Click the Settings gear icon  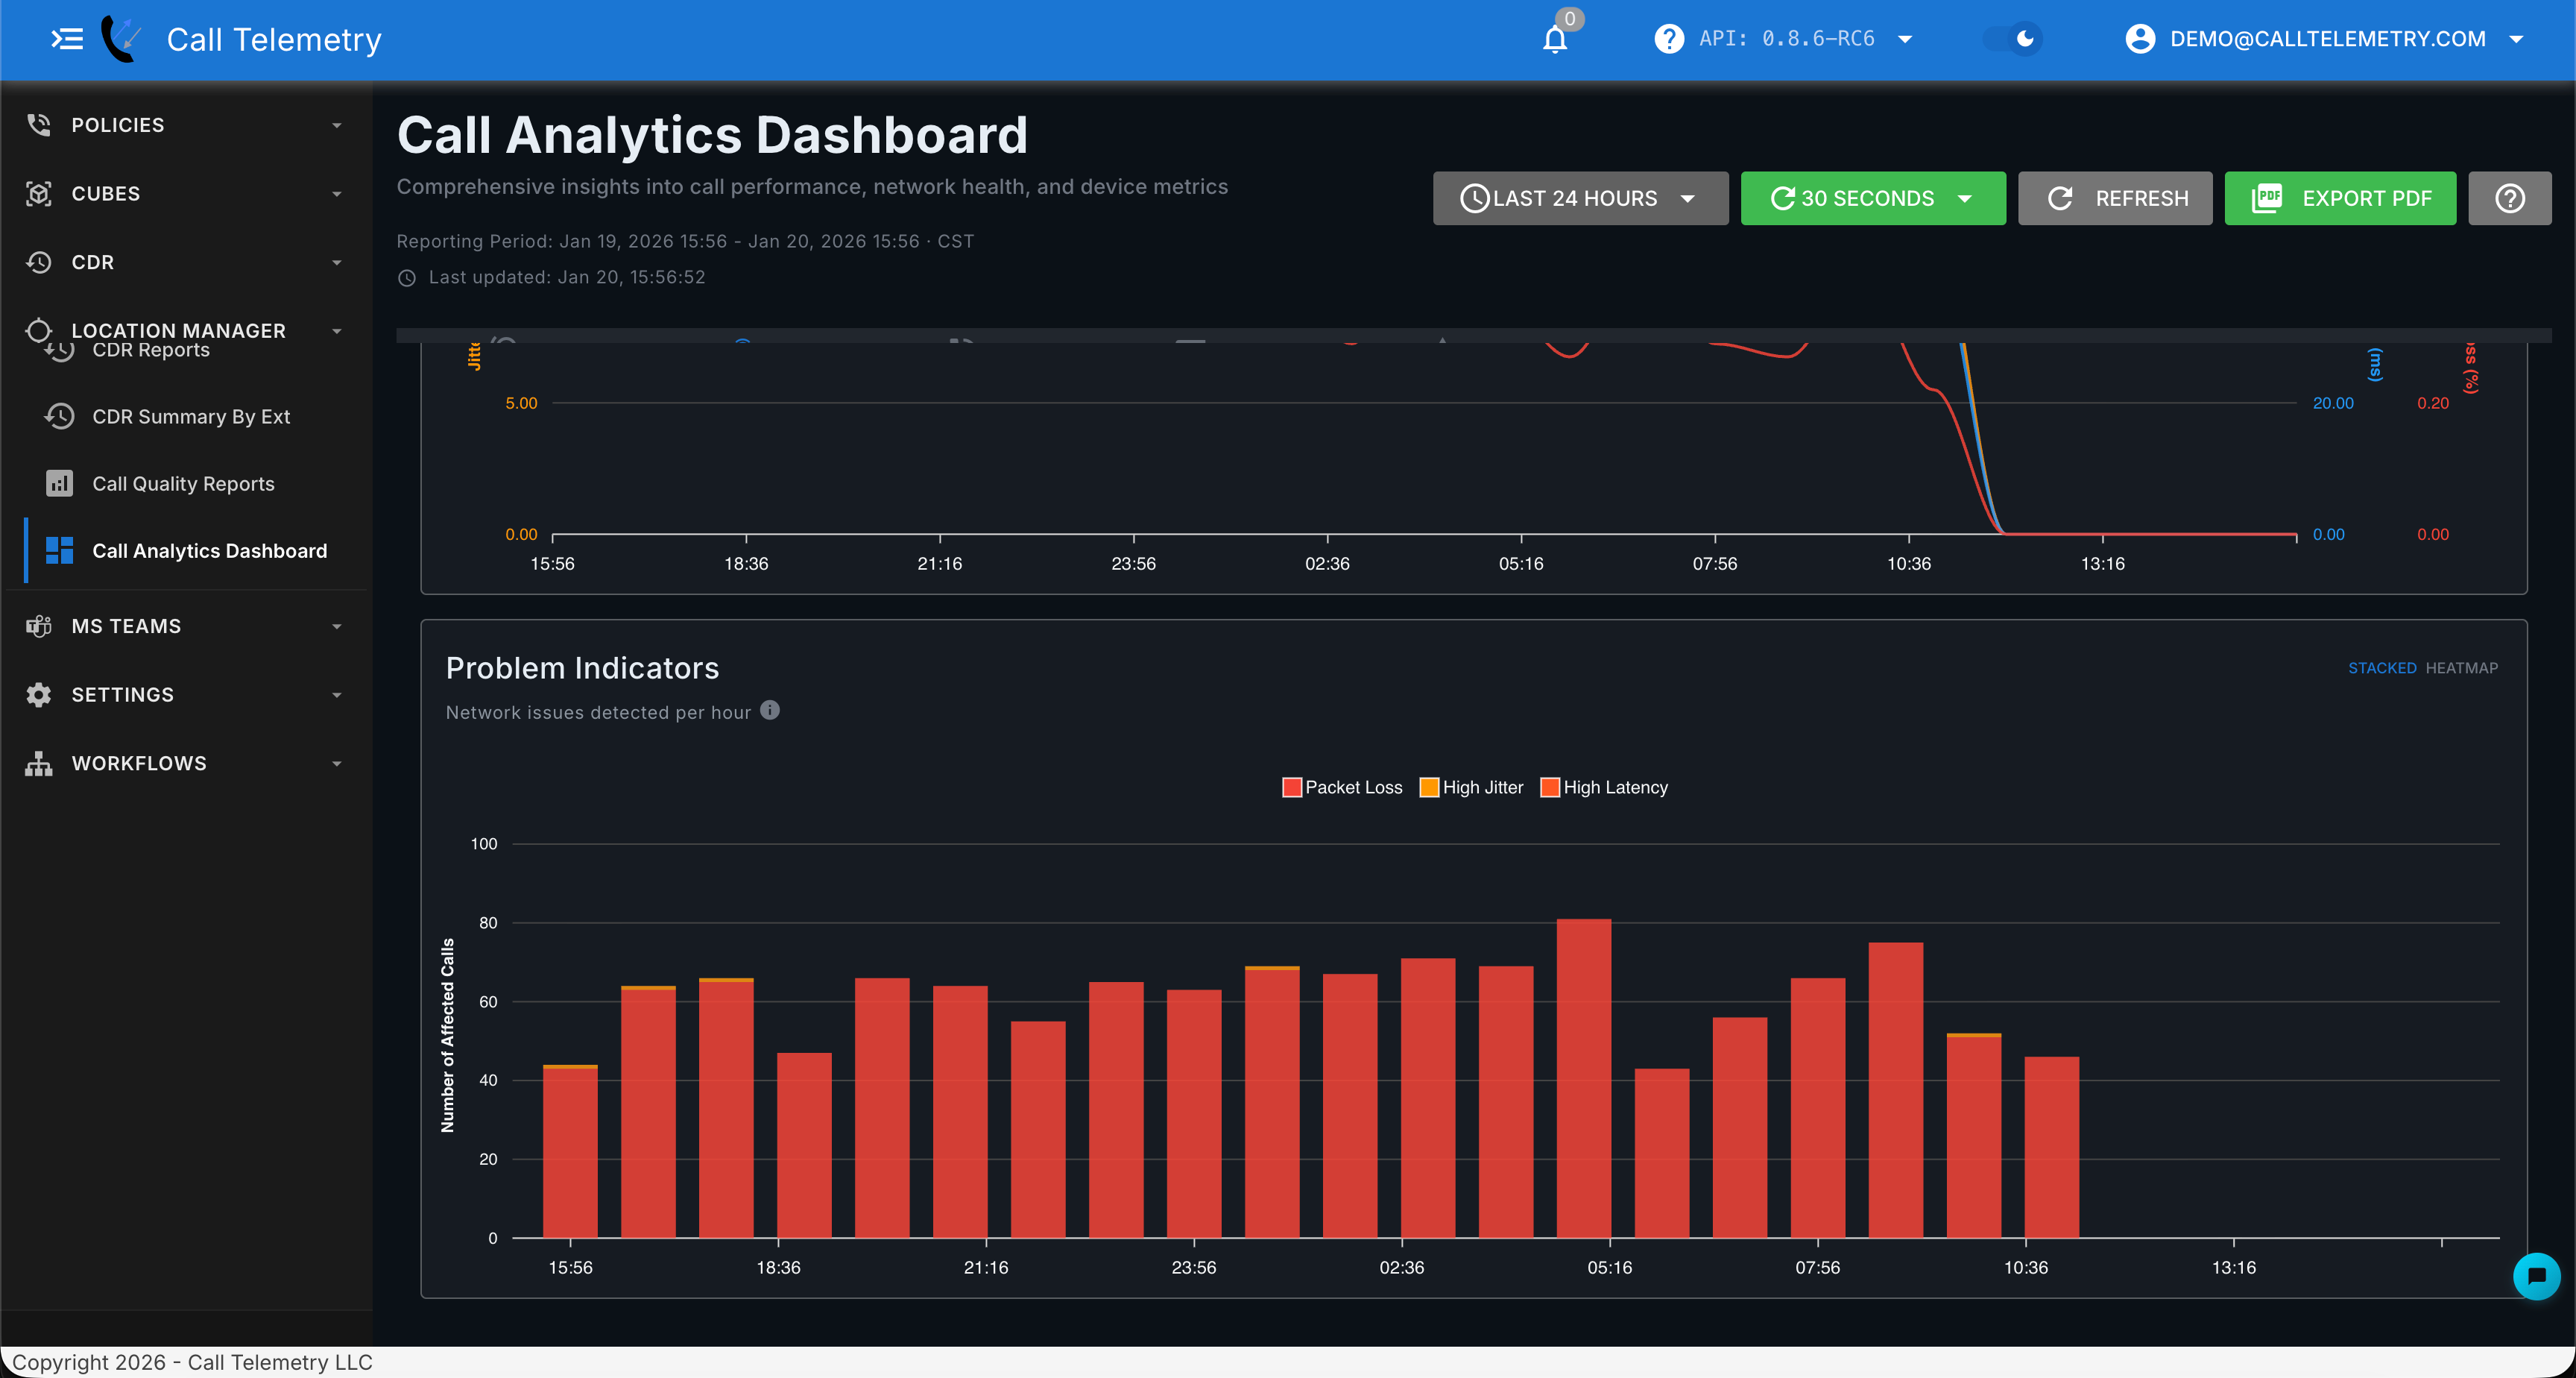tap(39, 694)
